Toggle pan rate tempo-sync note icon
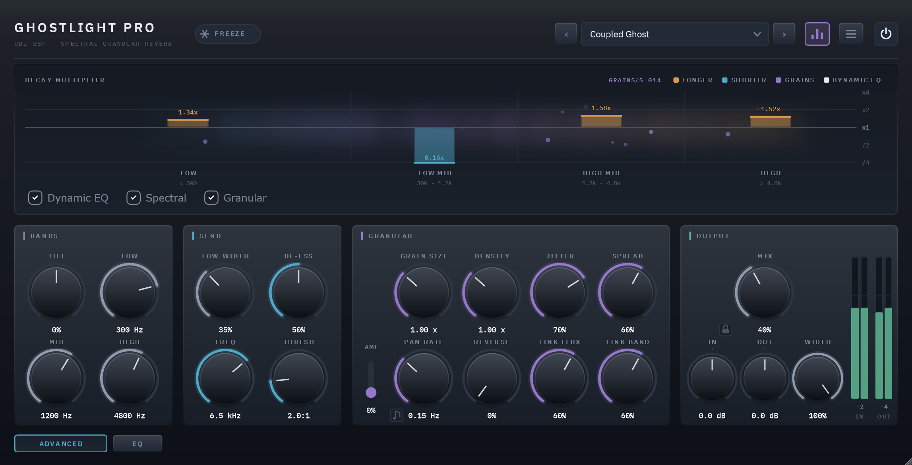The height and width of the screenshot is (465, 912). point(396,415)
